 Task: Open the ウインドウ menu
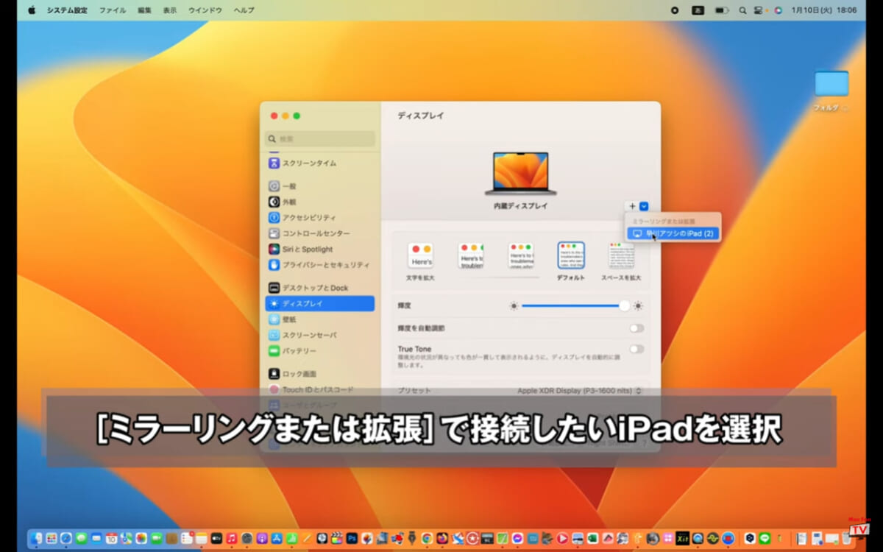tap(206, 10)
